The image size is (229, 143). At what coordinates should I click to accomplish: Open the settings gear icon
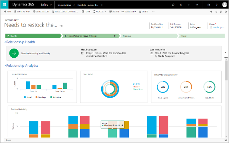click(x=209, y=5)
